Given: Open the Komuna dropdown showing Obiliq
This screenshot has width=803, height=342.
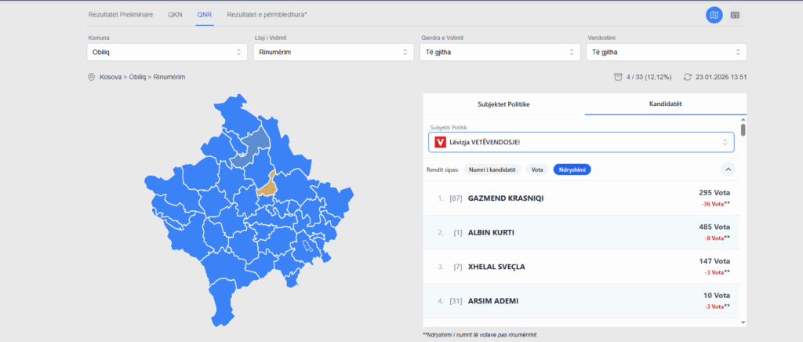Looking at the screenshot, I should click(167, 52).
